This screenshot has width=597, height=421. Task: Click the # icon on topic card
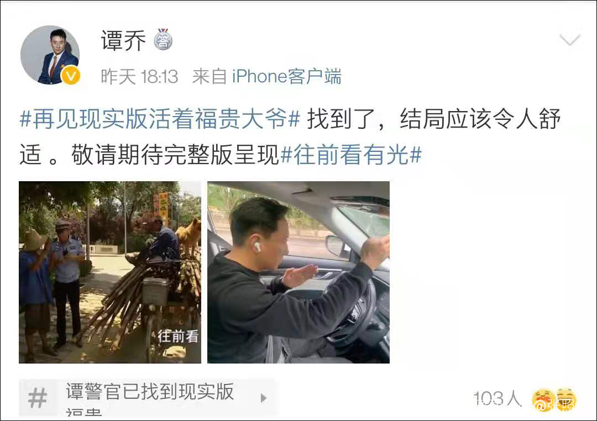(38, 398)
